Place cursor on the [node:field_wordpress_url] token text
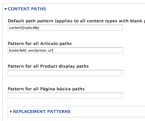 (x=31, y=50)
